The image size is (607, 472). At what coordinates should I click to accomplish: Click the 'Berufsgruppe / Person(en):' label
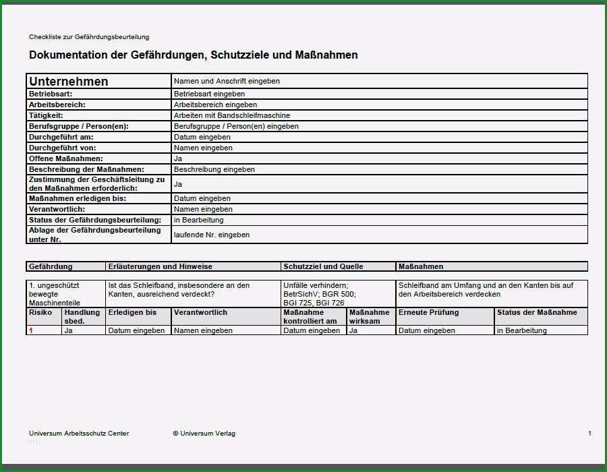click(79, 126)
